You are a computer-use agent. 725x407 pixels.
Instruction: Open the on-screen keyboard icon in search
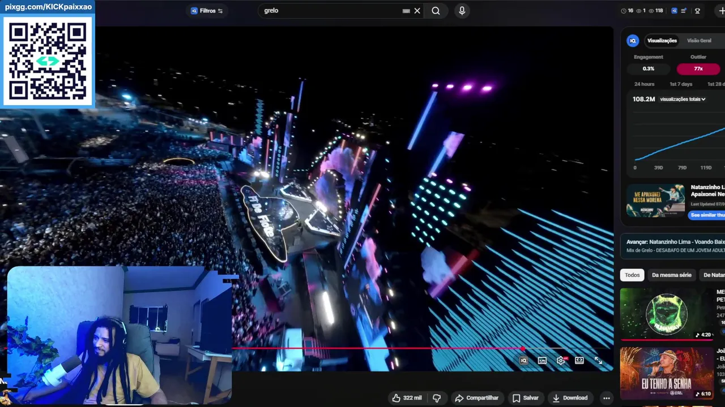[x=406, y=11]
